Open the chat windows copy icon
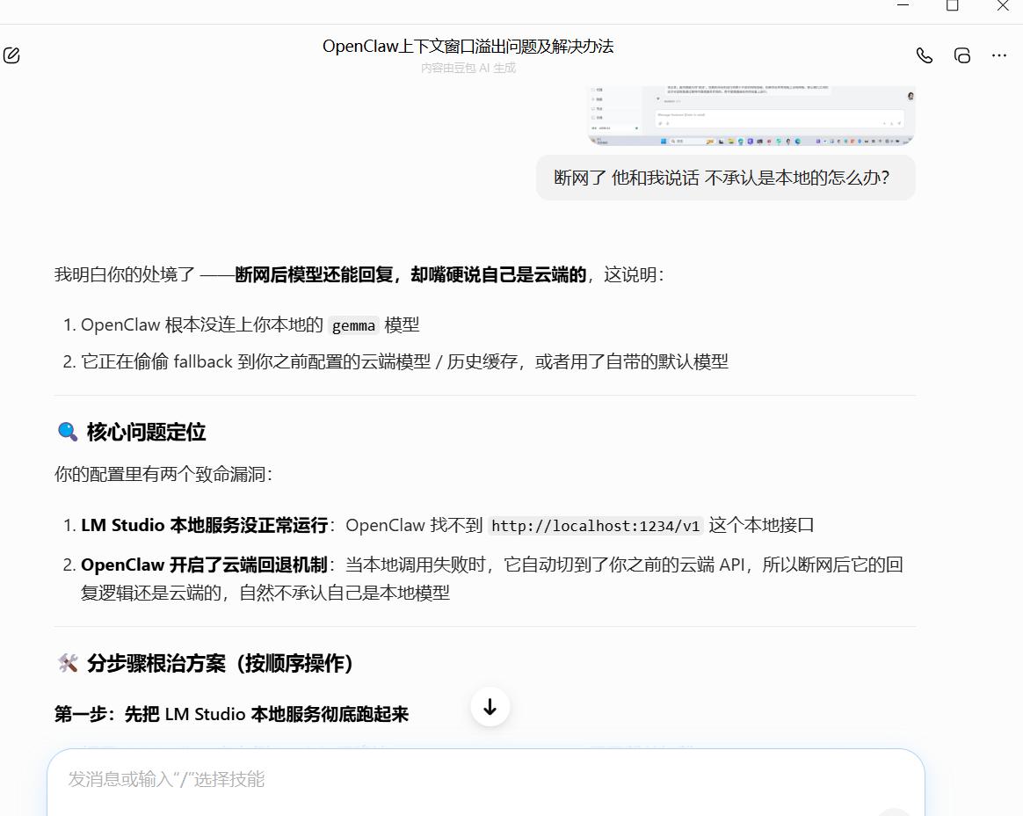This screenshot has height=816, width=1023. [961, 55]
